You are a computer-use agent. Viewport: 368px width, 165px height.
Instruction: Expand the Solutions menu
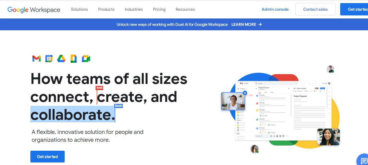tap(80, 9)
